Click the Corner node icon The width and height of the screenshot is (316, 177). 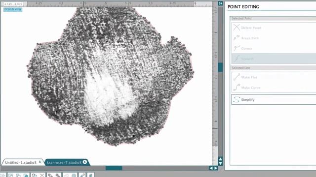(x=237, y=48)
